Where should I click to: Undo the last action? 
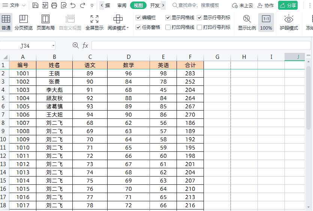pyautogui.click(x=73, y=5)
